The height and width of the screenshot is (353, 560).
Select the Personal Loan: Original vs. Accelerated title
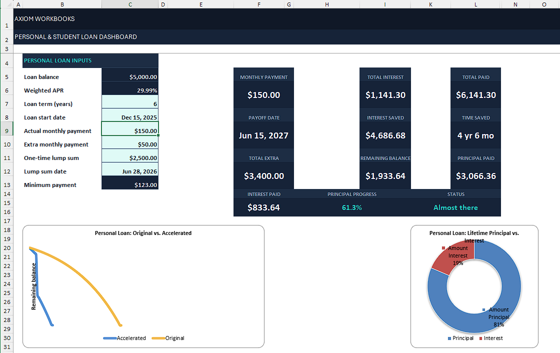point(143,233)
